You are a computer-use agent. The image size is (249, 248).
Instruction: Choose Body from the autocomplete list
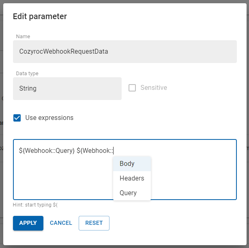point(127,164)
